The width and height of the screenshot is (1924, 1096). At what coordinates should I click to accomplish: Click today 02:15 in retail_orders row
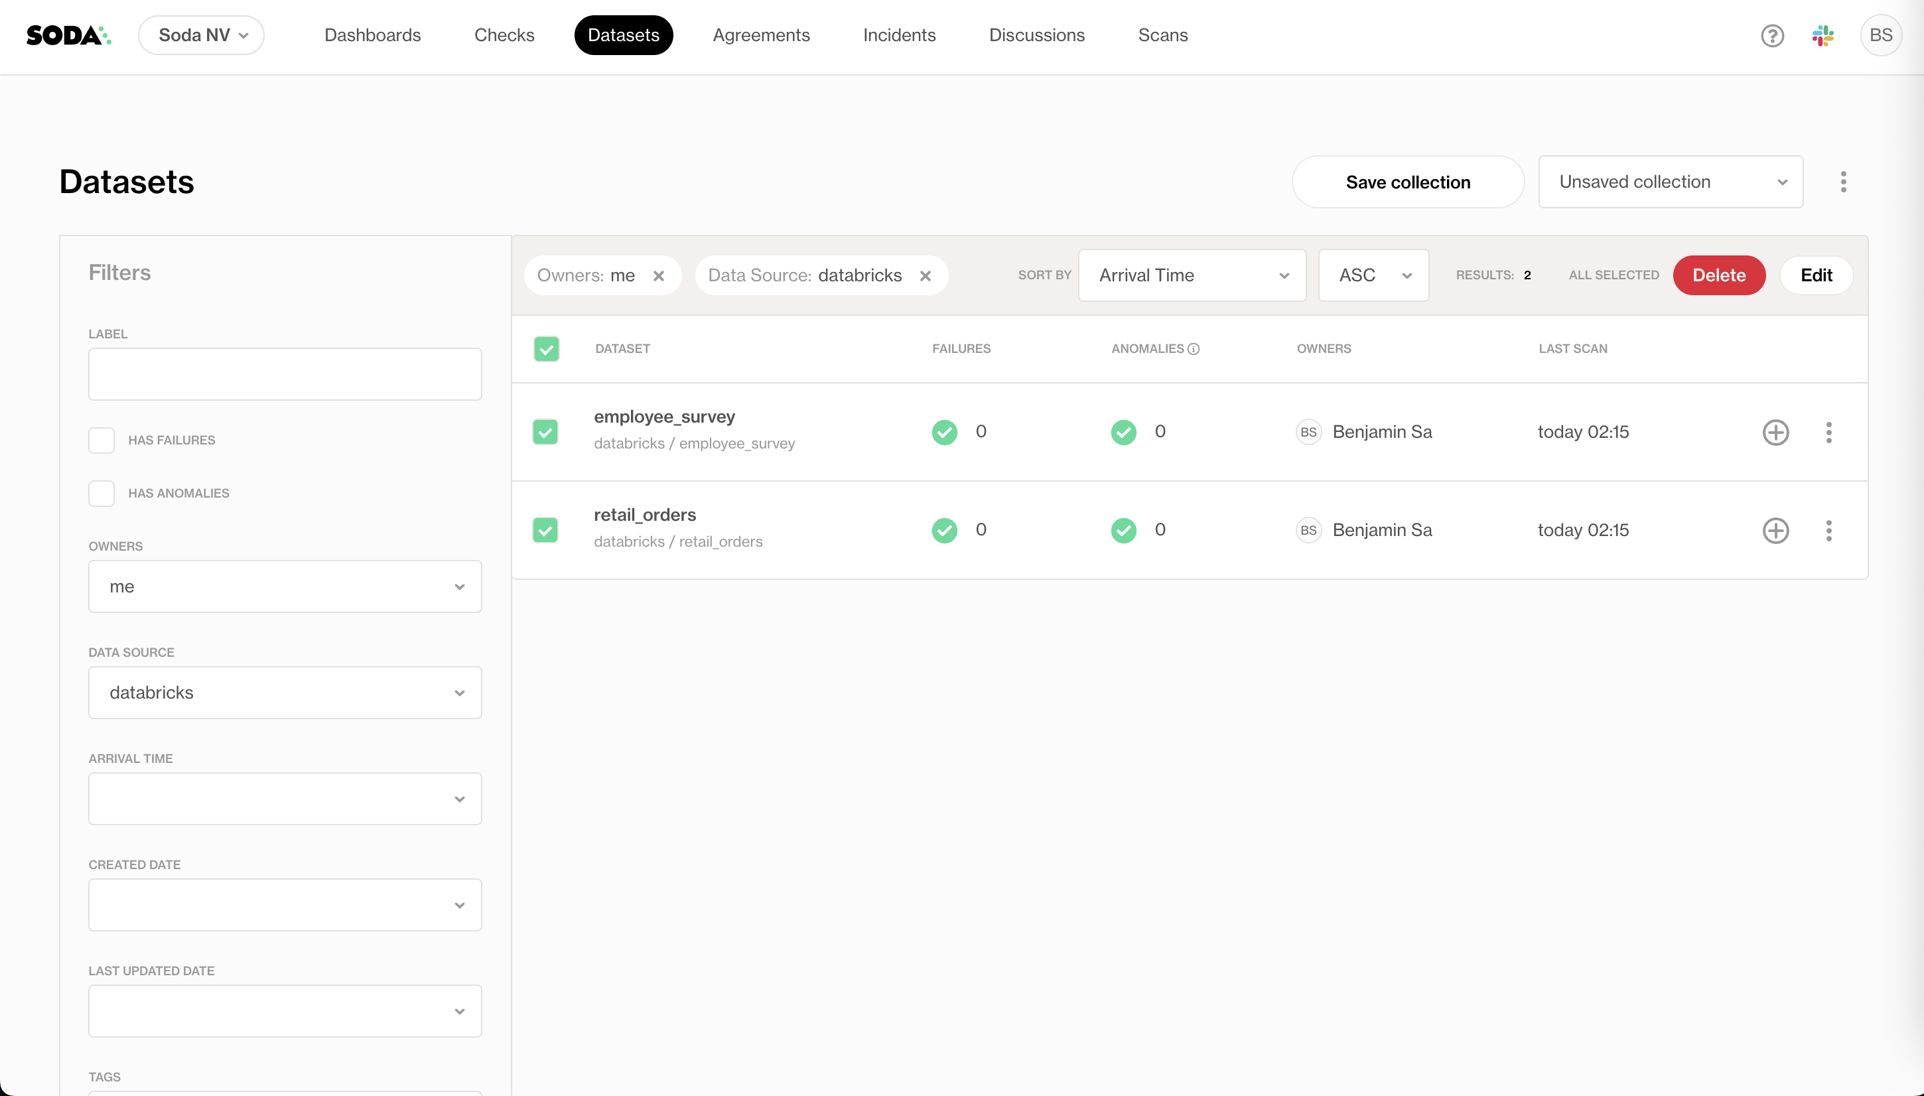(x=1583, y=530)
